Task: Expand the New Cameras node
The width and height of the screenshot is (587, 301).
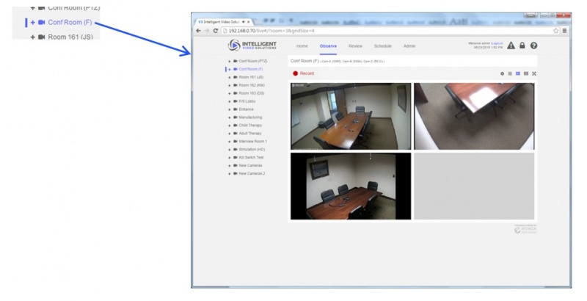Action: pyautogui.click(x=230, y=165)
